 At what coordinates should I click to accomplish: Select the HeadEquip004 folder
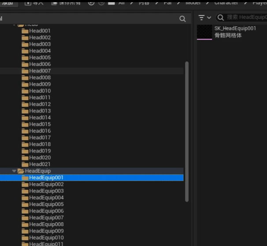click(46, 198)
